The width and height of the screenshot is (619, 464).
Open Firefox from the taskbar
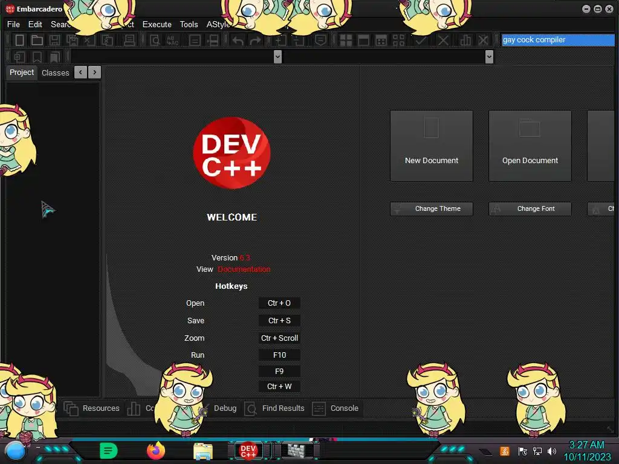coord(156,450)
